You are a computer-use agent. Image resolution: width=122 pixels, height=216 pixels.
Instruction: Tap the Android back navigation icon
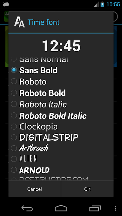click(x=27, y=208)
